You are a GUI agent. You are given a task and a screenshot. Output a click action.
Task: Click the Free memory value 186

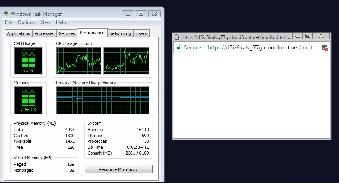coord(71,147)
